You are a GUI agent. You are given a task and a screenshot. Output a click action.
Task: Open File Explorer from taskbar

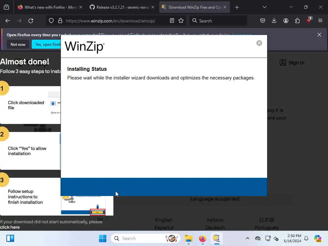tap(188, 238)
